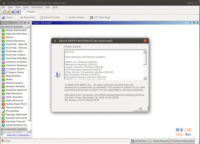Click the Throughflow icon

pos(3,111)
